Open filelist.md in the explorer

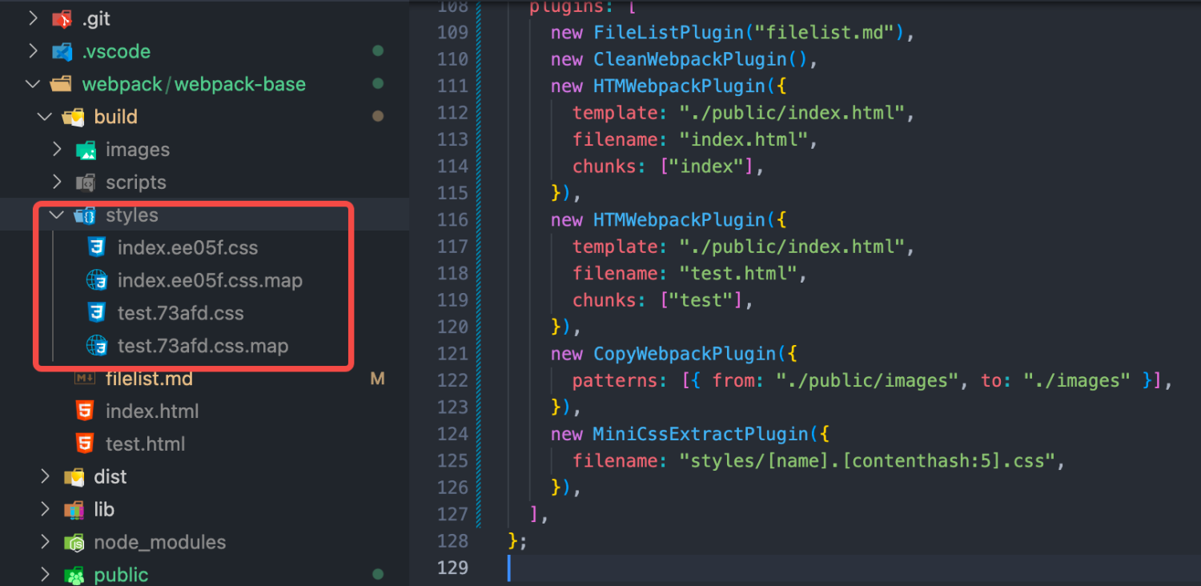coord(149,379)
